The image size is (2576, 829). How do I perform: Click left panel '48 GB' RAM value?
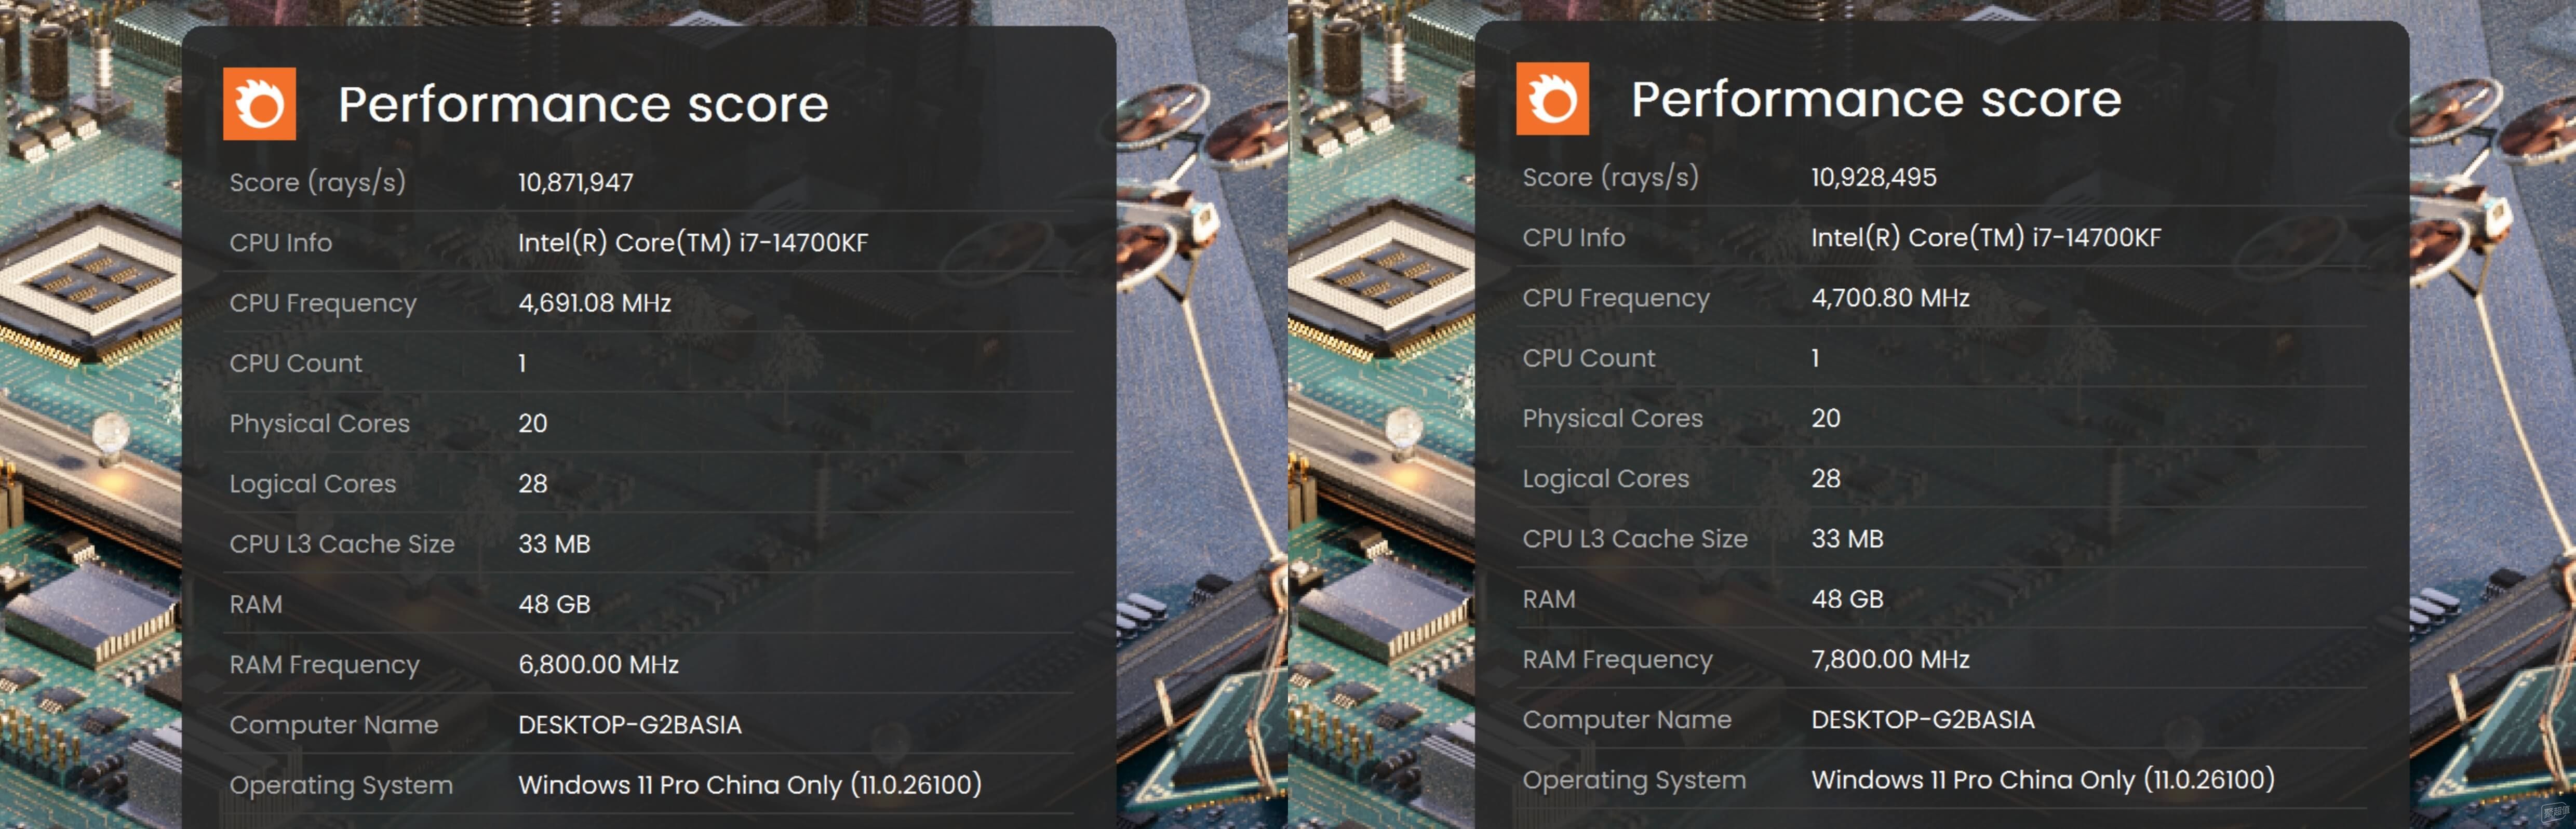[554, 605]
